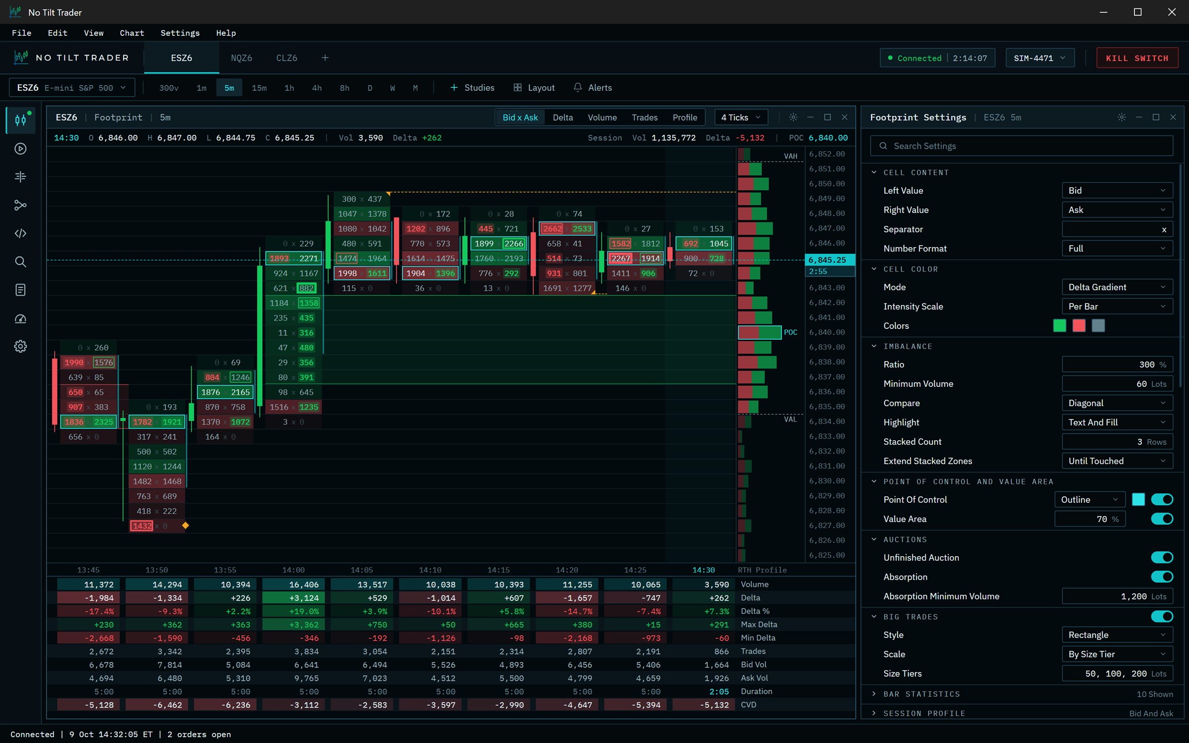1189x743 pixels.
Task: Disable Unfinished Auction toggle
Action: click(1162, 557)
